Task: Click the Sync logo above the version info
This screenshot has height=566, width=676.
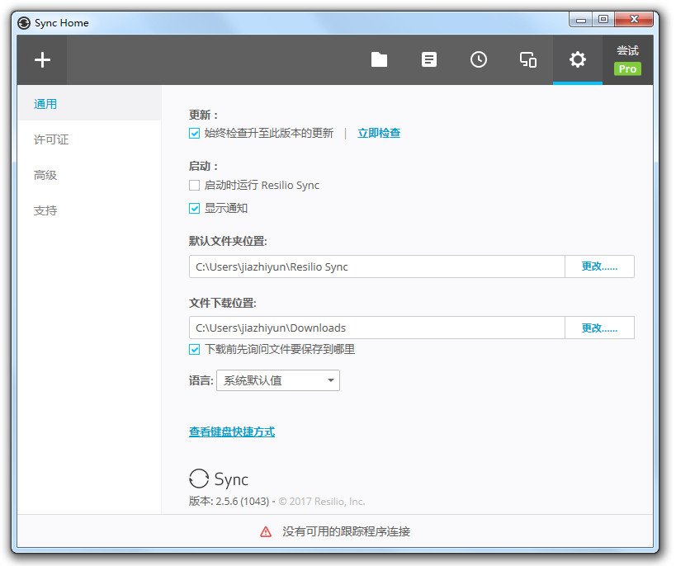Action: pos(198,479)
